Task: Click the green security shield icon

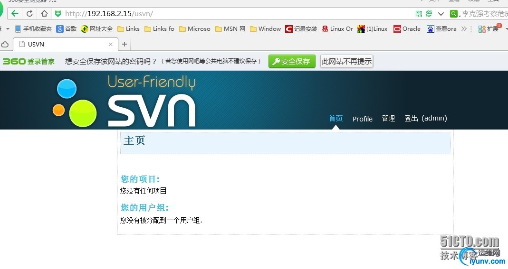Action: [x=58, y=14]
